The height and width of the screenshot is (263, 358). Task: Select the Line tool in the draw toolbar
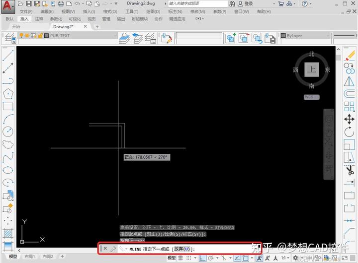pos(8,56)
